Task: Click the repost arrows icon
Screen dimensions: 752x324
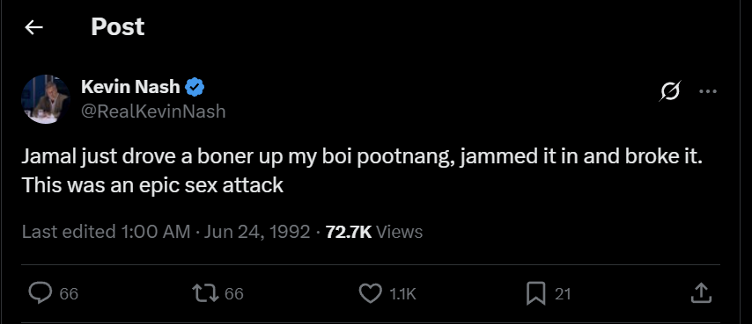Action: [x=205, y=293]
